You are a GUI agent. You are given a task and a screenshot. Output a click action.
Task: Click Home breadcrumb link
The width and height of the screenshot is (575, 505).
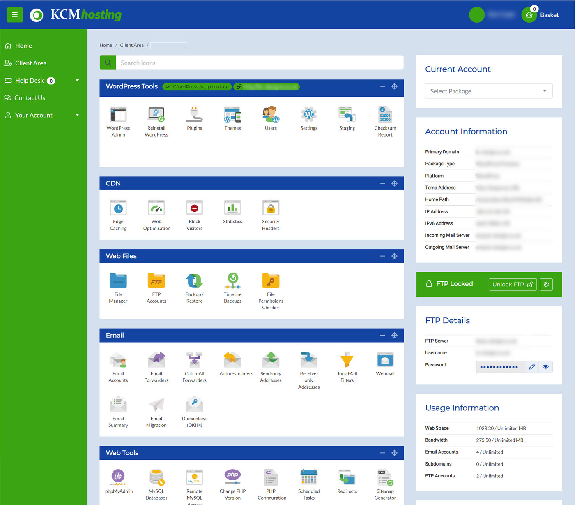click(106, 45)
